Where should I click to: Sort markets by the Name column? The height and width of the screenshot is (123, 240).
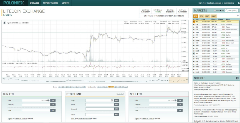tap(228, 19)
